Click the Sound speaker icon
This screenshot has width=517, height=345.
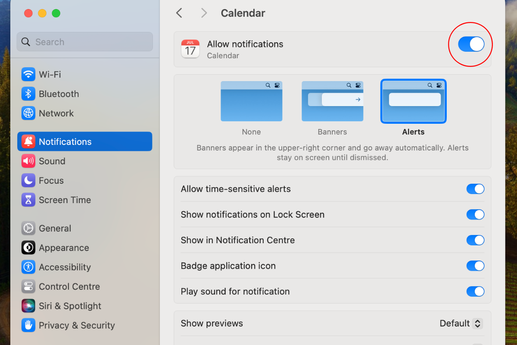[x=28, y=161]
